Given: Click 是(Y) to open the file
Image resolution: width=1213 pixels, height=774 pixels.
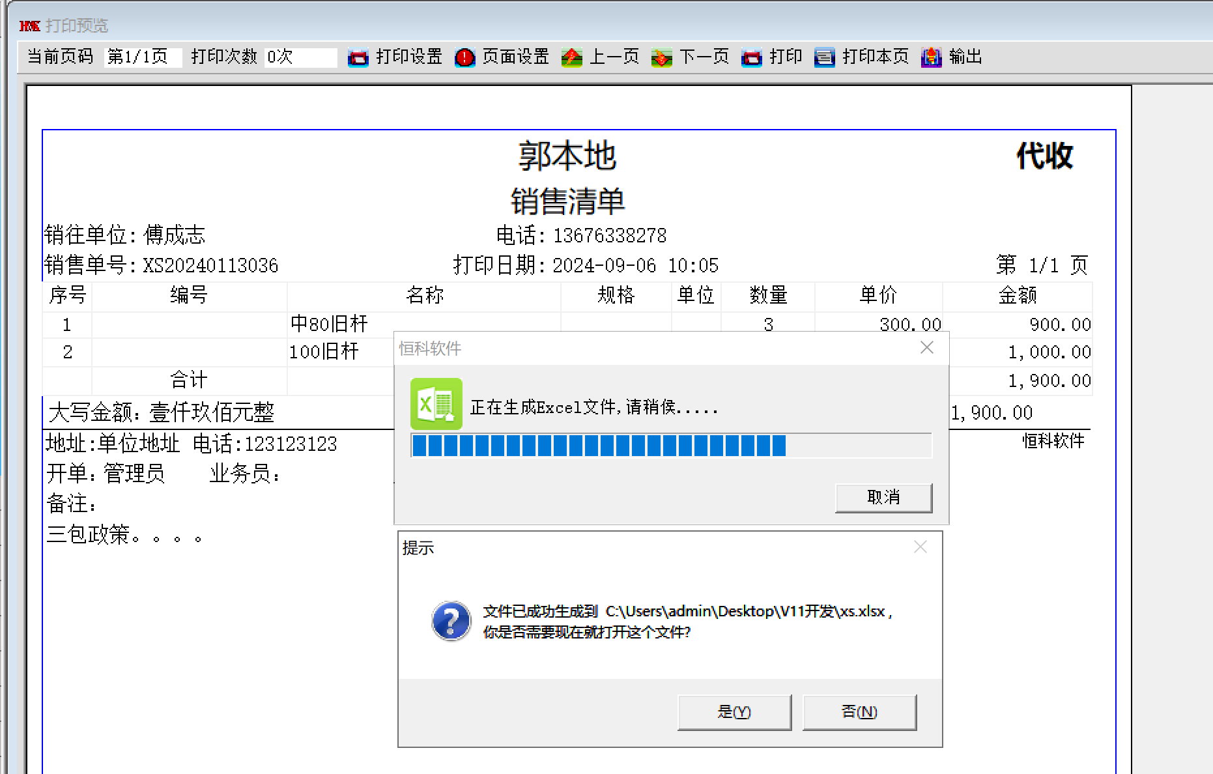Looking at the screenshot, I should (x=734, y=712).
